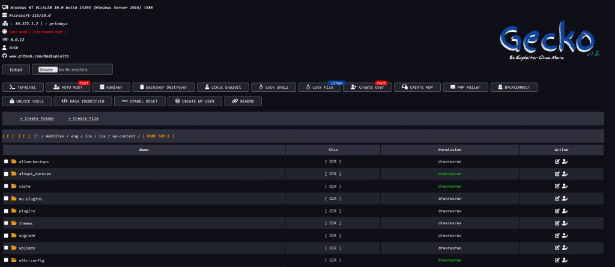Click the [ HOME SHELL ] link
The width and height of the screenshot is (615, 267).
159,136
